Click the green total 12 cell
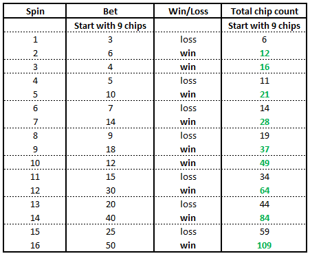 coord(265,54)
